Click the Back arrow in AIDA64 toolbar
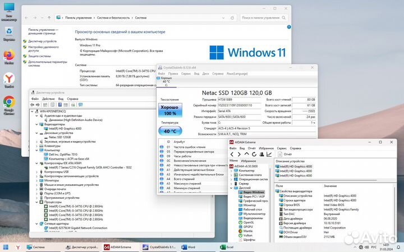Screen dimensions: 404x252 tap(232, 155)
